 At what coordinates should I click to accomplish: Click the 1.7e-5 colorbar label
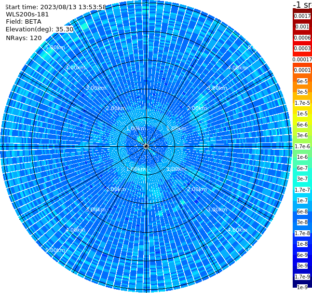coord(302,103)
